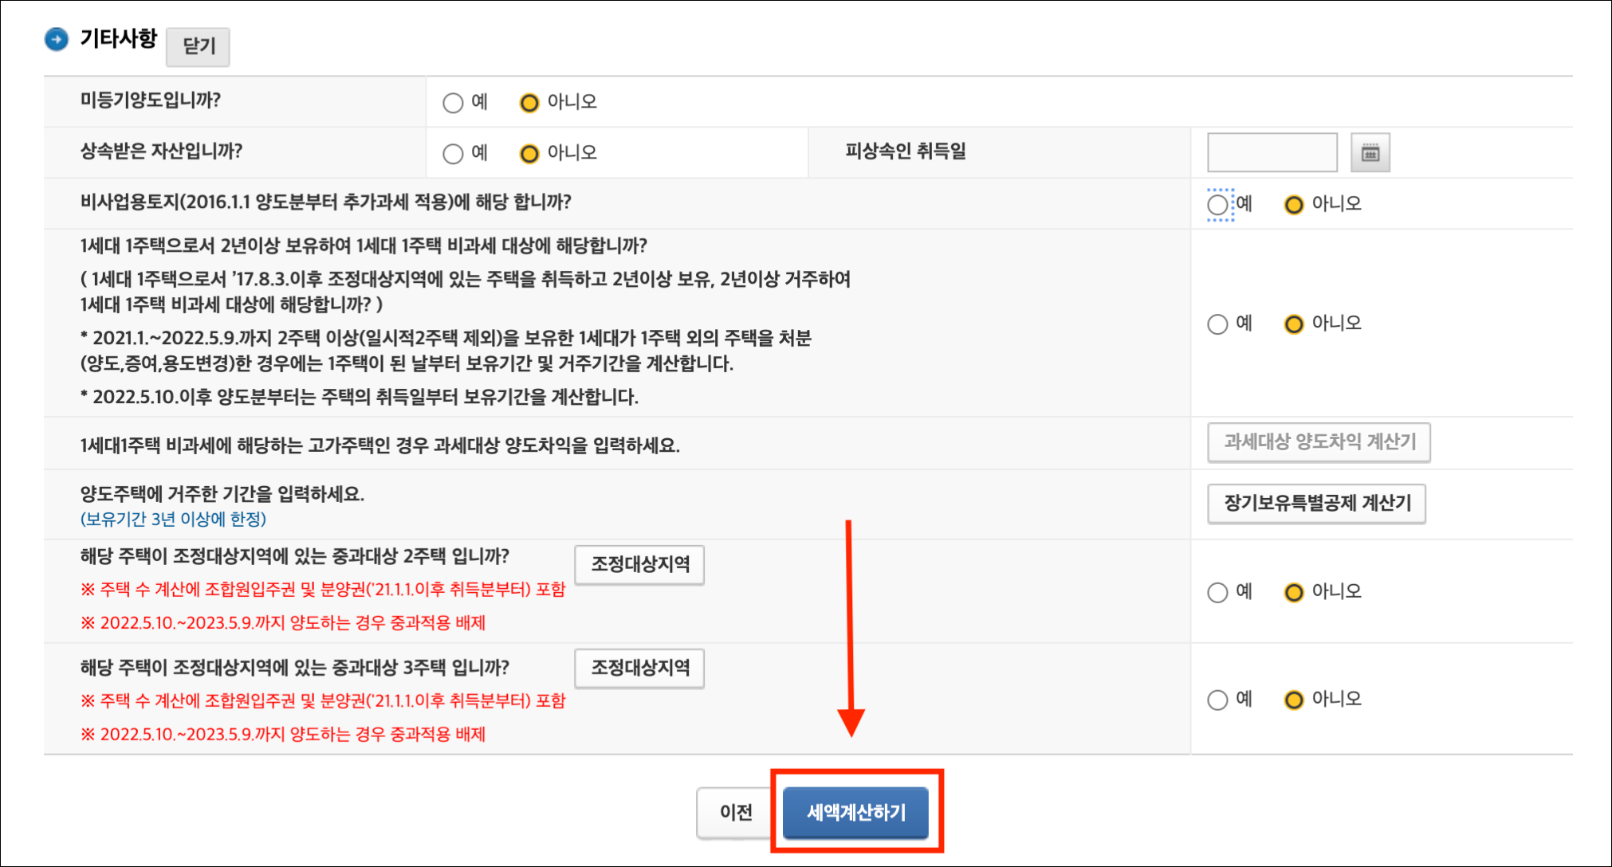Click the 피상속인 취득일 date input field
Image resolution: width=1612 pixels, height=867 pixels.
[x=1272, y=151]
